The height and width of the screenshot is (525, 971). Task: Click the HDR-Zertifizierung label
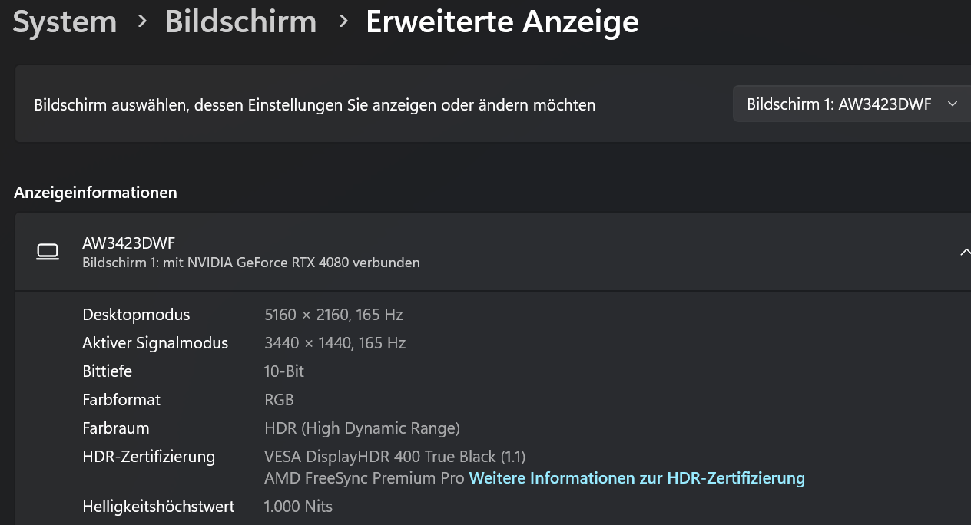[x=148, y=457]
